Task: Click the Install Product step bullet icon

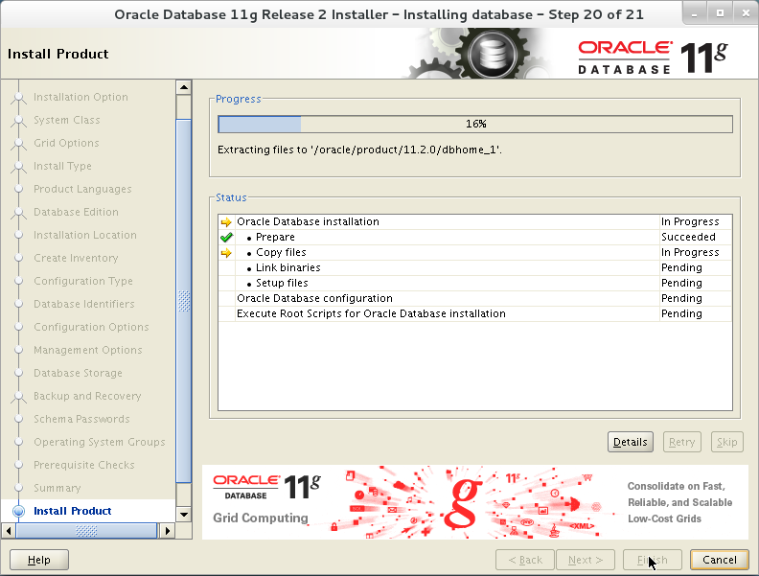Action: pos(18,511)
